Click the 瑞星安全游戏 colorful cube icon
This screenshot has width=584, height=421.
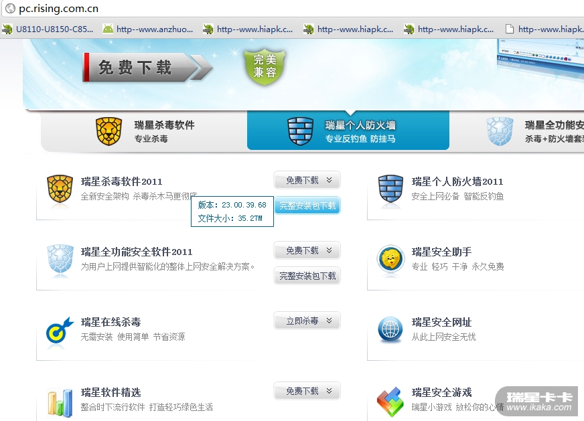click(390, 402)
